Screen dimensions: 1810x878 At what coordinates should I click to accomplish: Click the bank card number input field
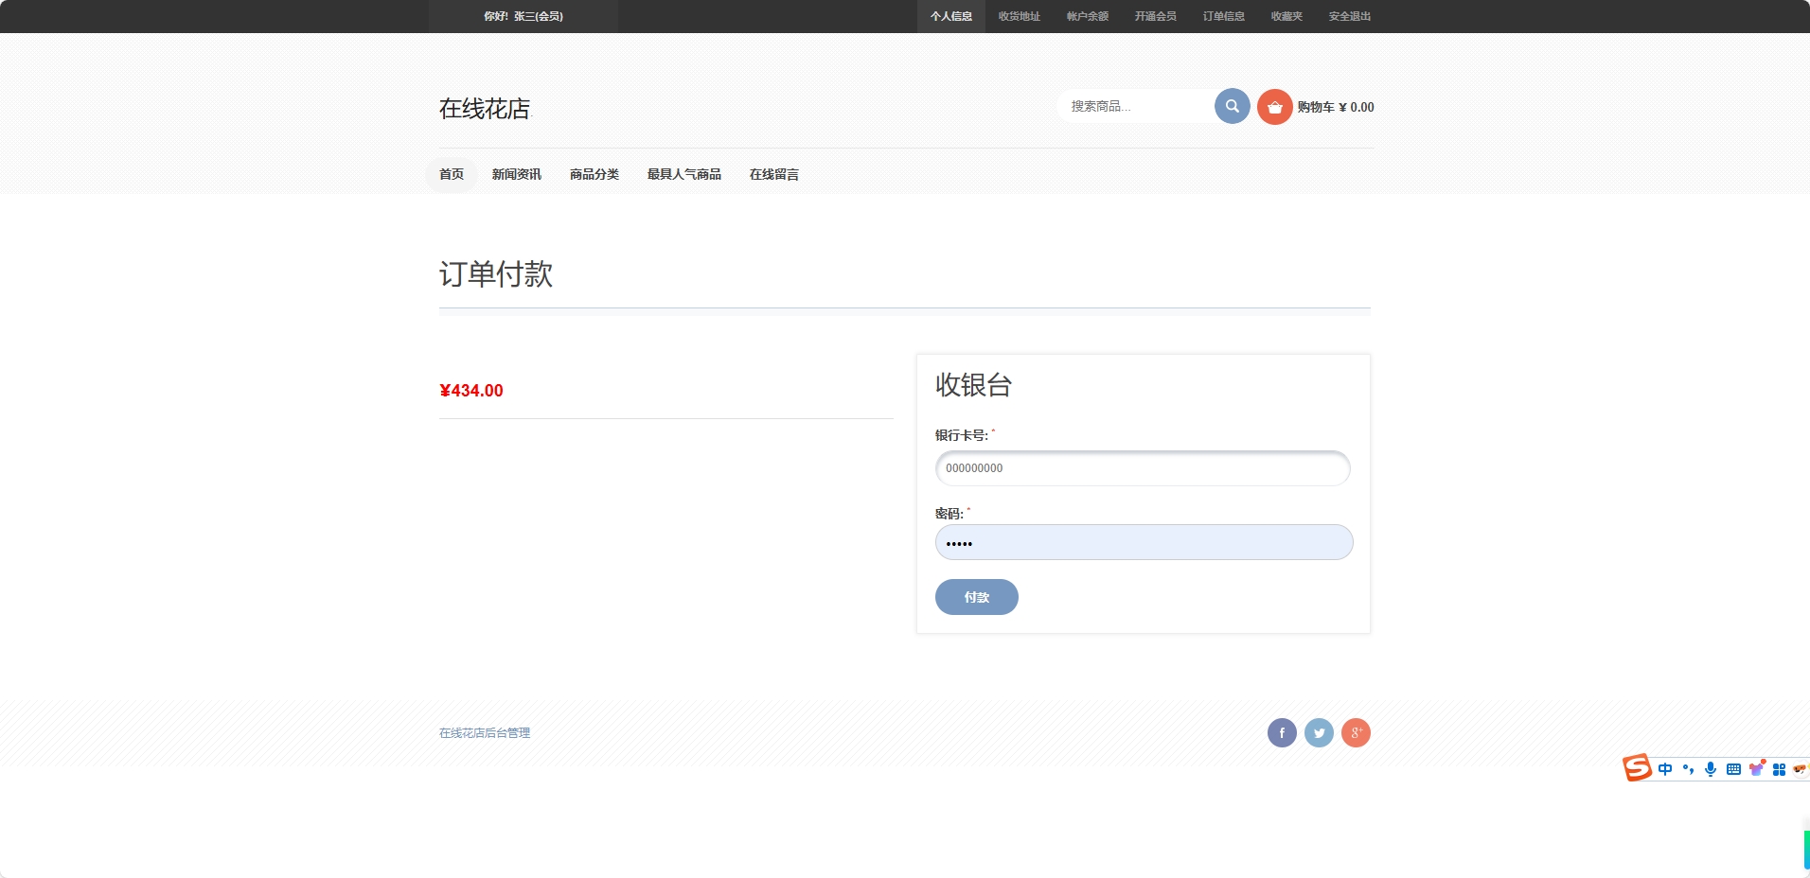point(1142,467)
